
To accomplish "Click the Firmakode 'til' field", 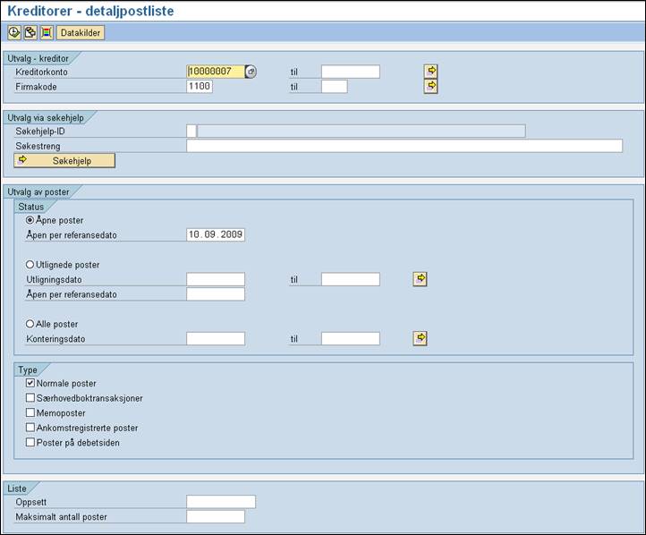I will (x=335, y=87).
